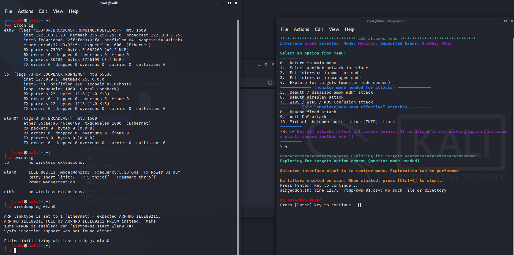Click 'Power Management:on' line
The width and height of the screenshot is (514, 255).
click(52, 182)
